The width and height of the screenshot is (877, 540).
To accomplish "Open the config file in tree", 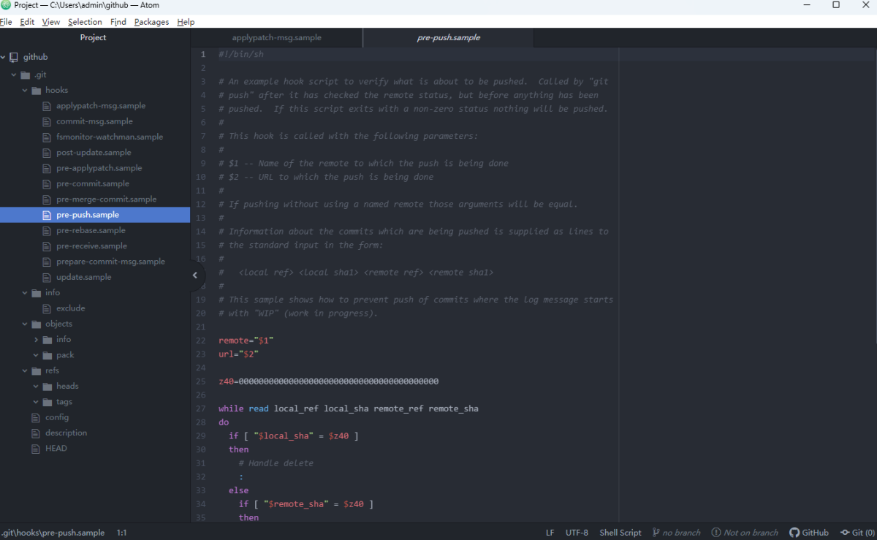I will tap(56, 417).
